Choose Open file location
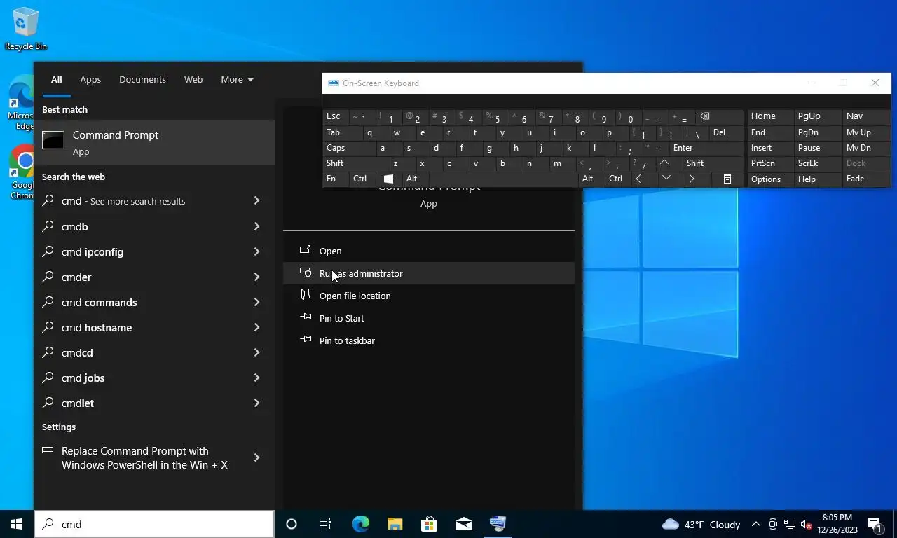 pyautogui.click(x=429, y=296)
